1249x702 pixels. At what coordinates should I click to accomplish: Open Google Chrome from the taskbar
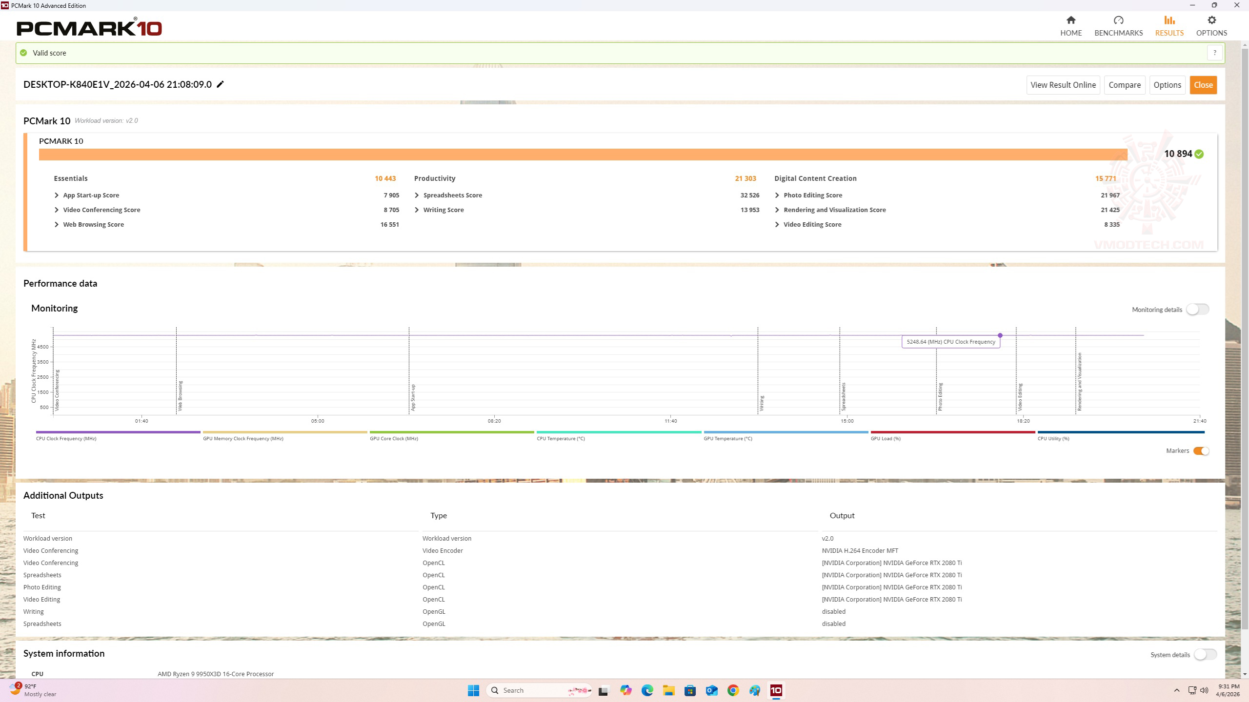click(x=733, y=690)
